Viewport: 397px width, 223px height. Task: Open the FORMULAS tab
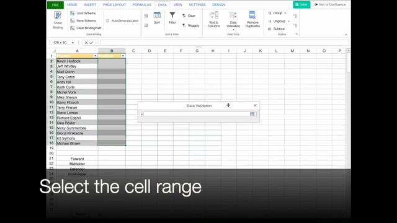[x=142, y=5]
